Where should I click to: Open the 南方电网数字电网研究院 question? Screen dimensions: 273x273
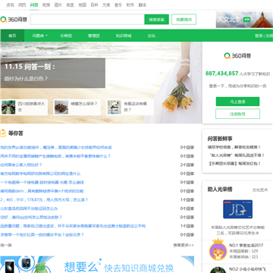tap(40, 174)
